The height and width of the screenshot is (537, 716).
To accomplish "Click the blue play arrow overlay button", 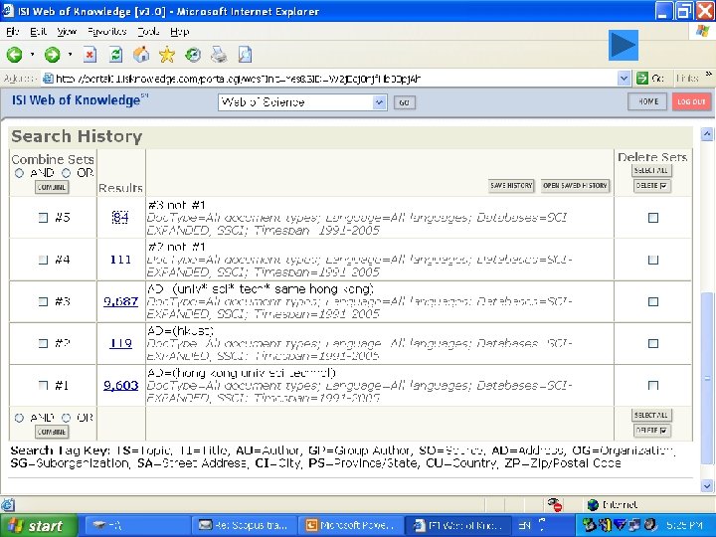I will (x=624, y=45).
